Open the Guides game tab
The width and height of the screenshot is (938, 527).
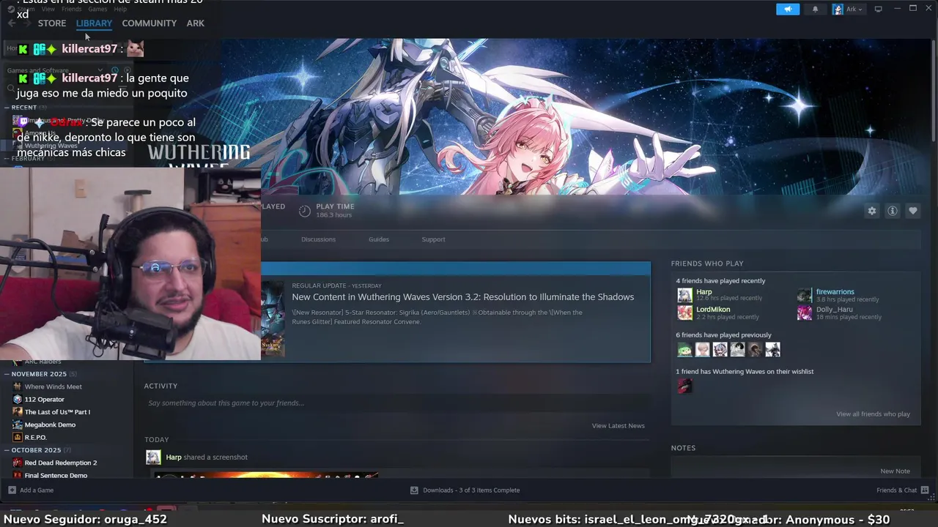point(379,239)
